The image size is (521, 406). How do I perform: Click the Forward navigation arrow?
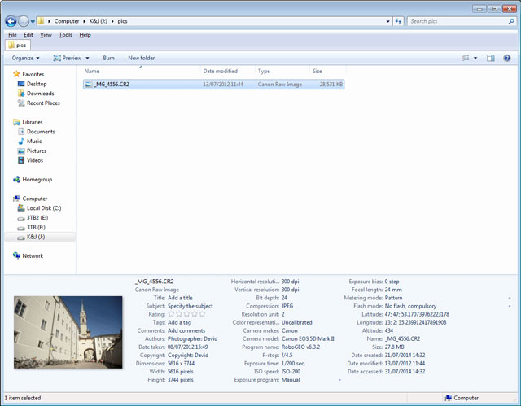(x=24, y=22)
